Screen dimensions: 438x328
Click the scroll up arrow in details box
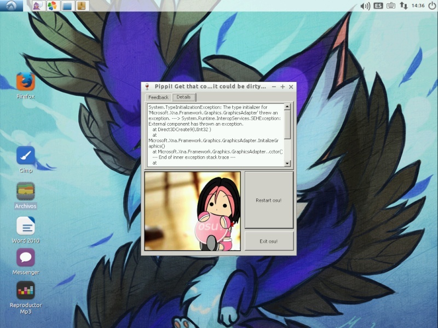tap(287, 107)
